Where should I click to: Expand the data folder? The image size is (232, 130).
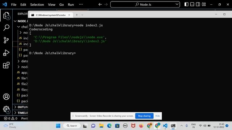[x=18, y=61]
